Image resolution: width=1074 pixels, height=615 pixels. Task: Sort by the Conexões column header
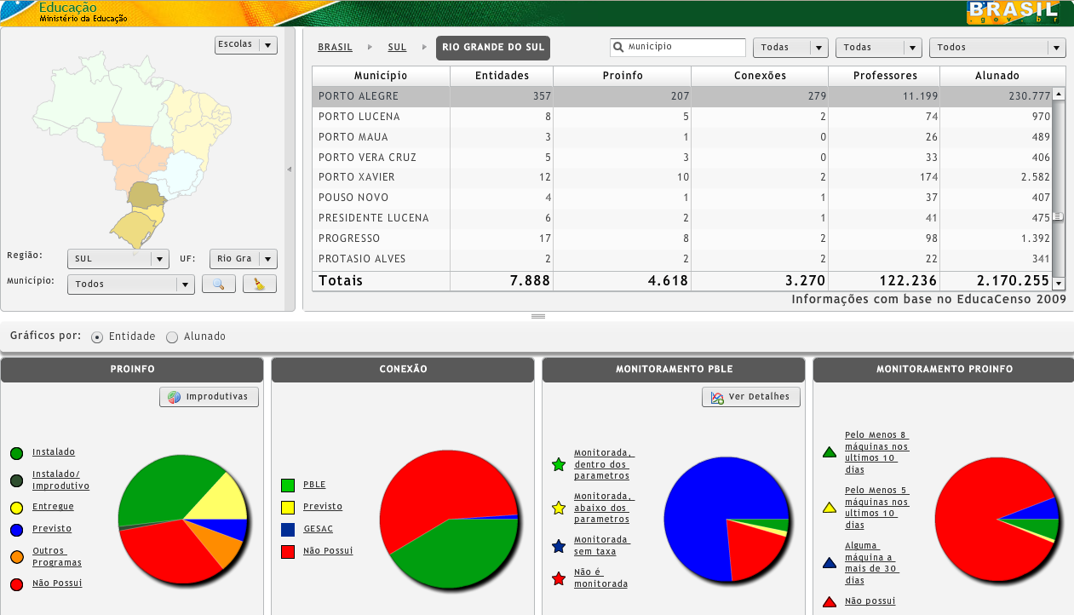tap(760, 76)
